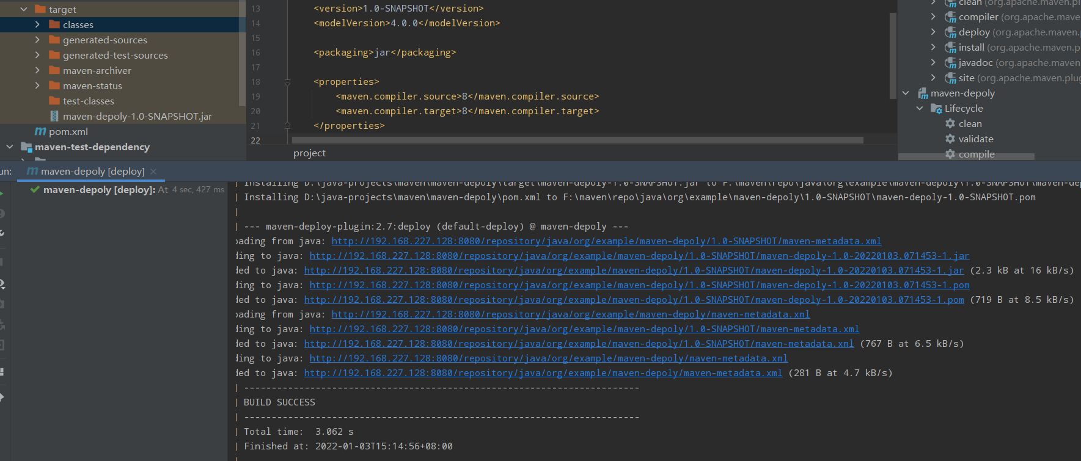
Task: Expand the deploy plugin node
Action: click(933, 32)
